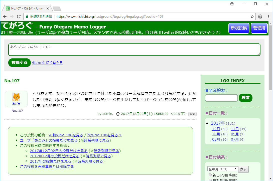Image resolution: width=273 pixels, height=181 pixels.
Task: Click the gear extension icon in toolbar
Action: pos(260,16)
